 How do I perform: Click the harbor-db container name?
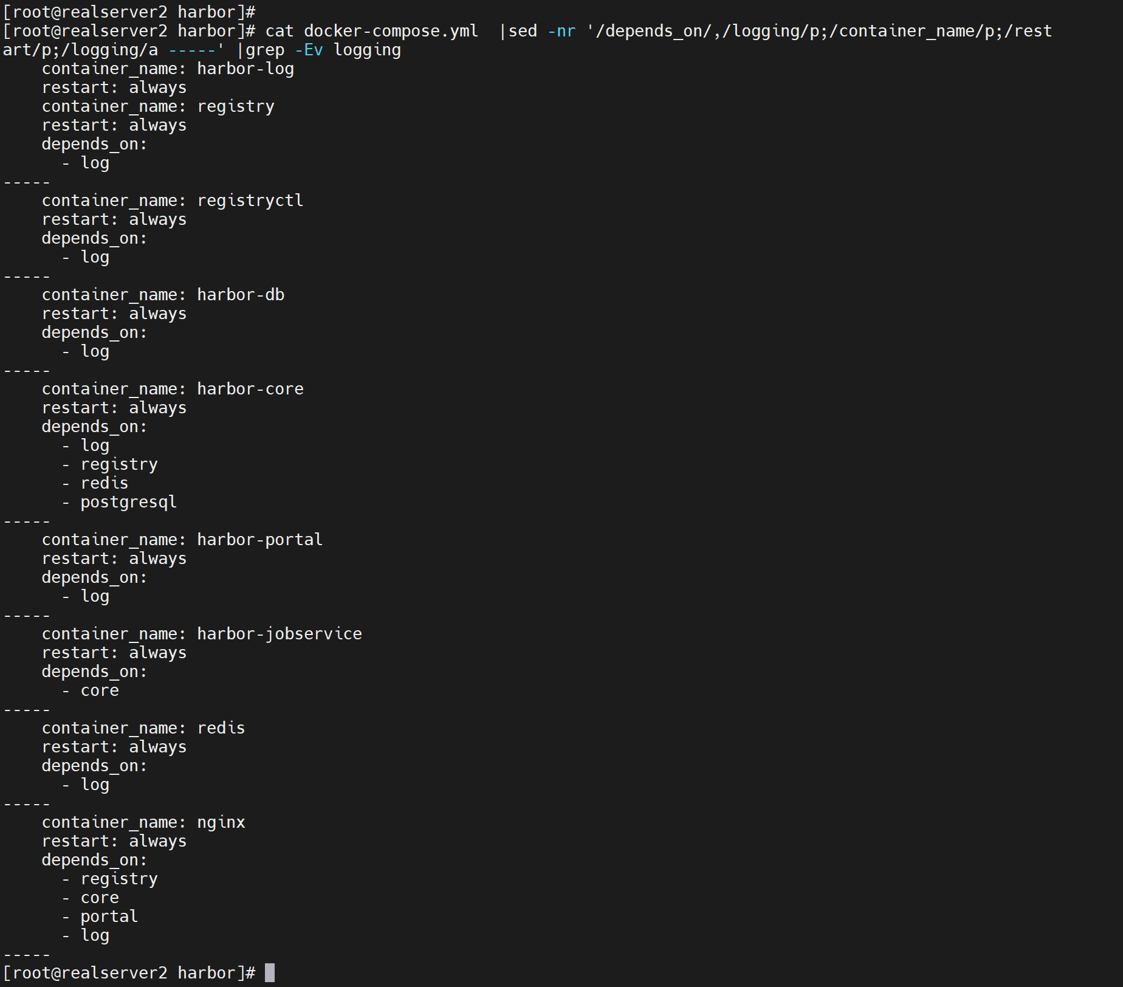(x=241, y=295)
